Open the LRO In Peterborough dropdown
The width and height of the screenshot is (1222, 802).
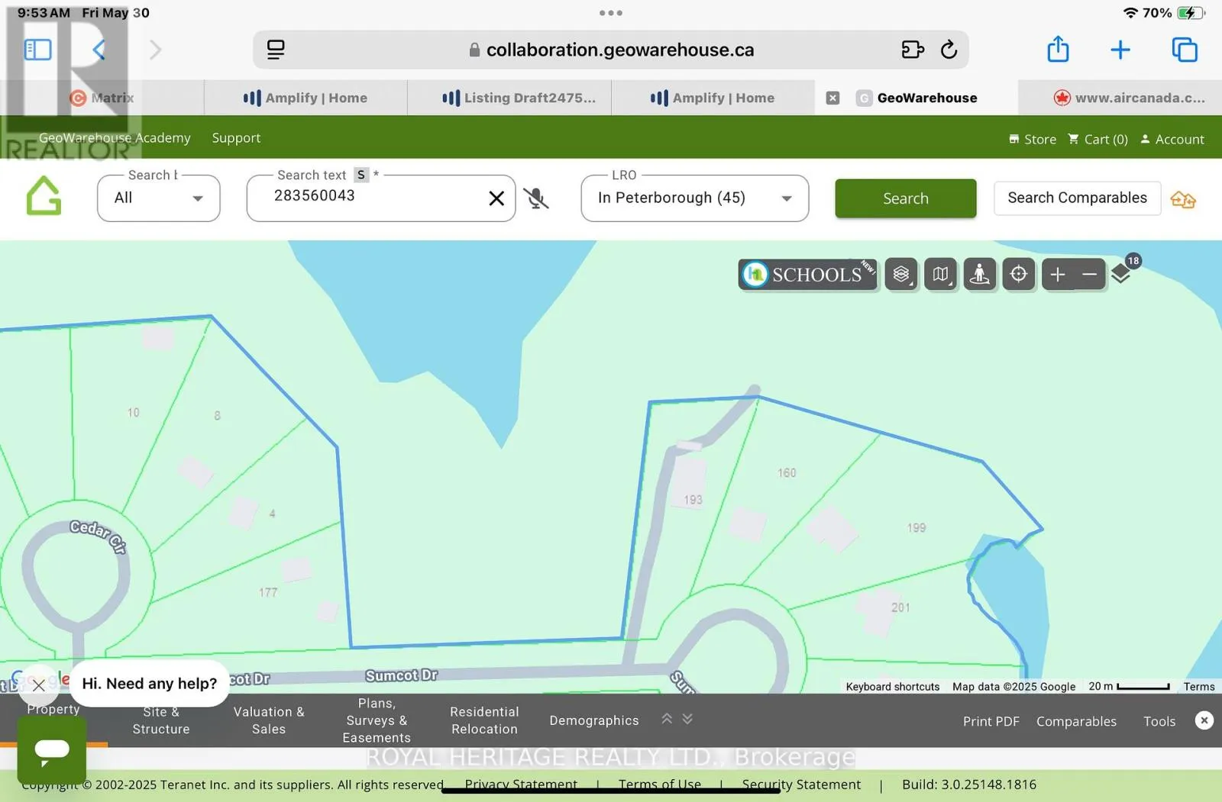pyautogui.click(x=694, y=198)
